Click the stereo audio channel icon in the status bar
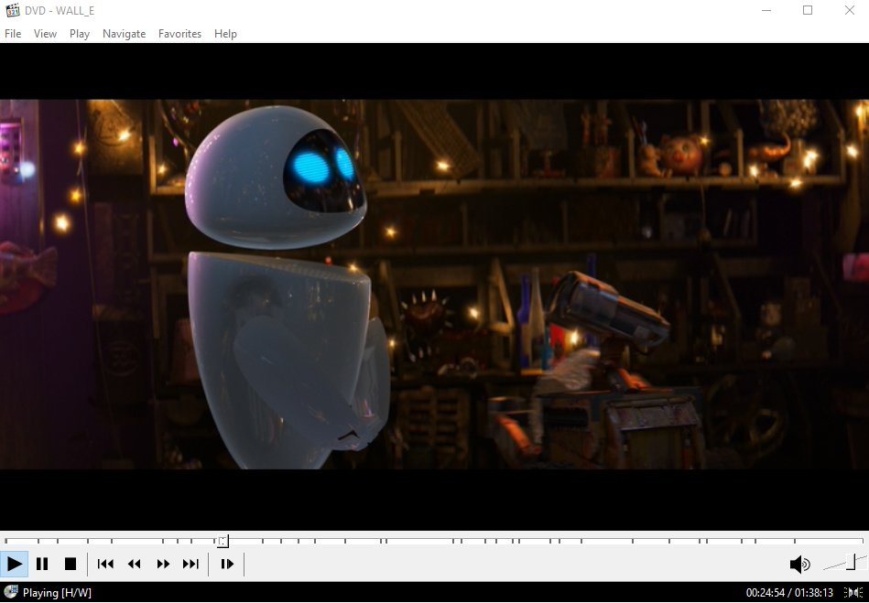Image resolution: width=869 pixels, height=603 pixels. [853, 593]
